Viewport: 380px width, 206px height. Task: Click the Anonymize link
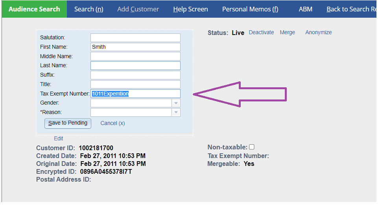point(318,33)
